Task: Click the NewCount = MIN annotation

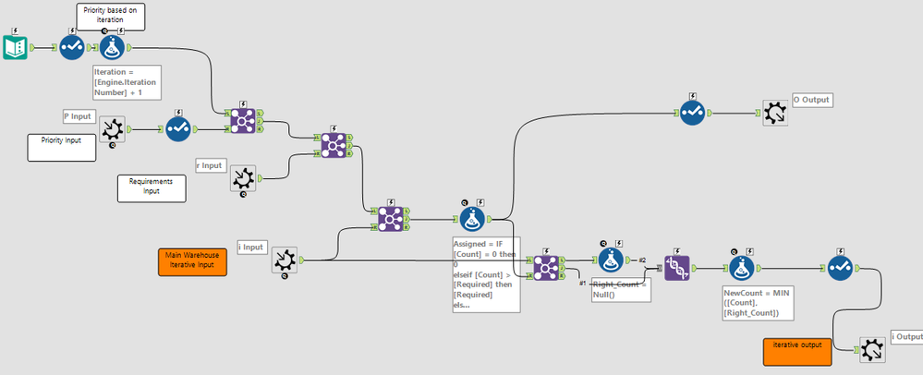Action: (757, 303)
